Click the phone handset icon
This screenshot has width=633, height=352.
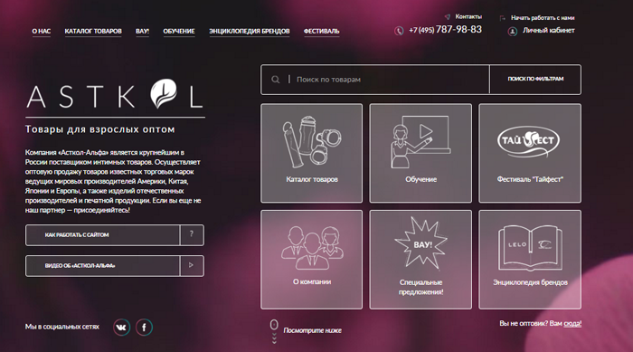pos(399,31)
